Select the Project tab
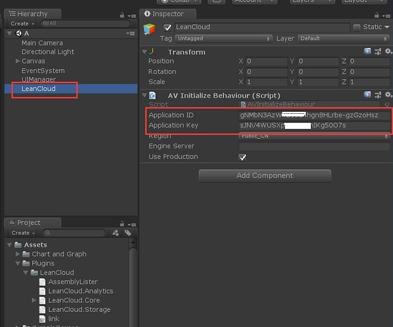393x327 pixels. pyautogui.click(x=32, y=222)
